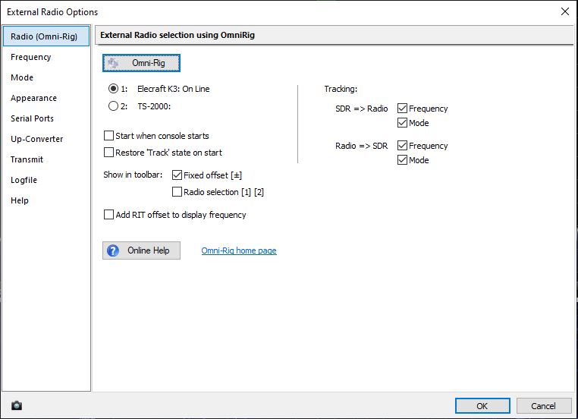
Task: Uncheck SDR => Radio Frequency tracking
Action: (x=402, y=109)
